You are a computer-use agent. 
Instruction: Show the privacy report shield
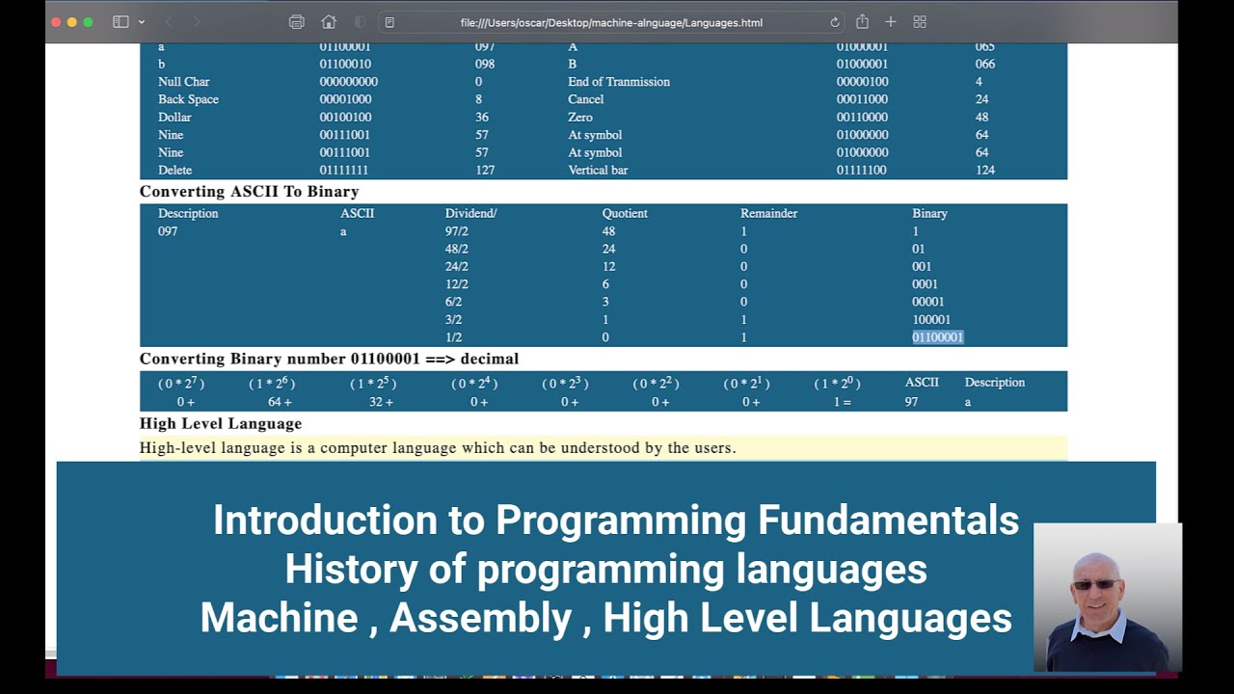tap(360, 22)
